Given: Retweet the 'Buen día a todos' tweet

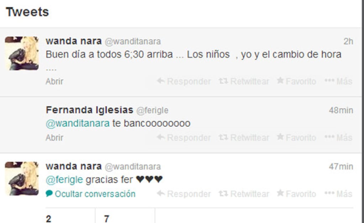Looking at the screenshot, I should tap(244, 81).
